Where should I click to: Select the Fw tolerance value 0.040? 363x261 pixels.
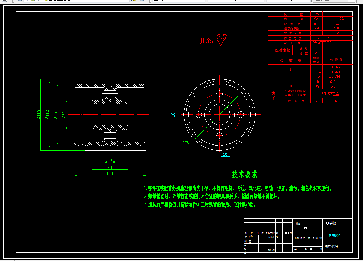pos(335,72)
